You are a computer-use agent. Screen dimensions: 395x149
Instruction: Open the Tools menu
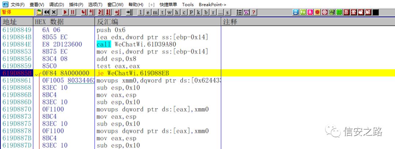point(188,4)
